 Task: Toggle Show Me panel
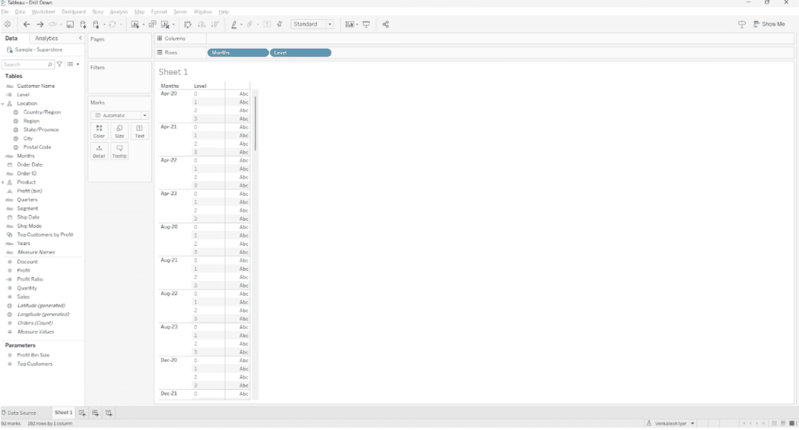[768, 25]
